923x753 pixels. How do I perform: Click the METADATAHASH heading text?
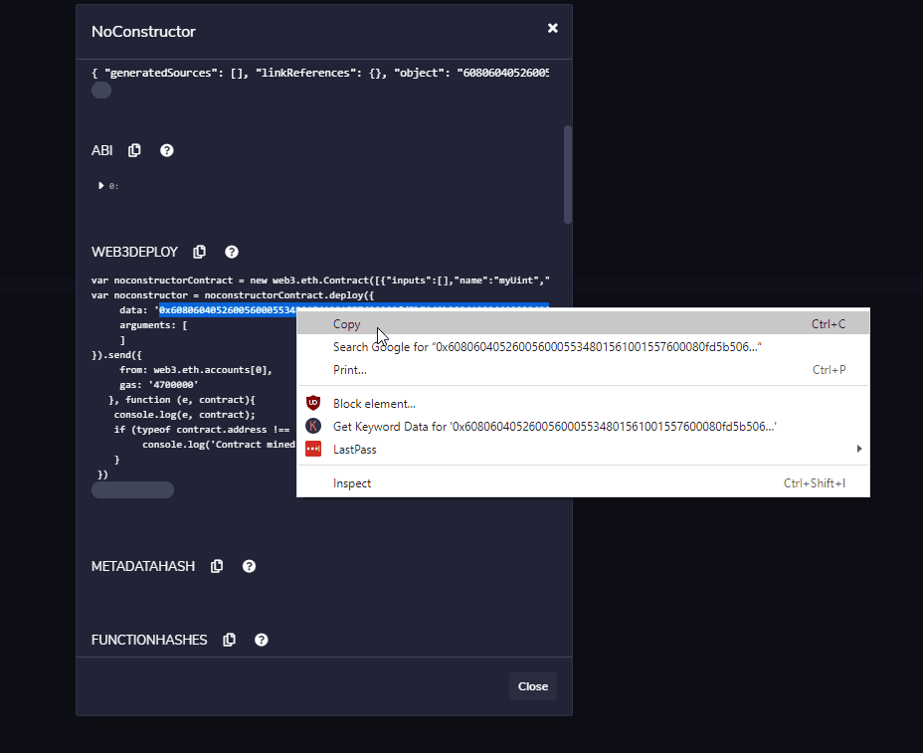(143, 566)
